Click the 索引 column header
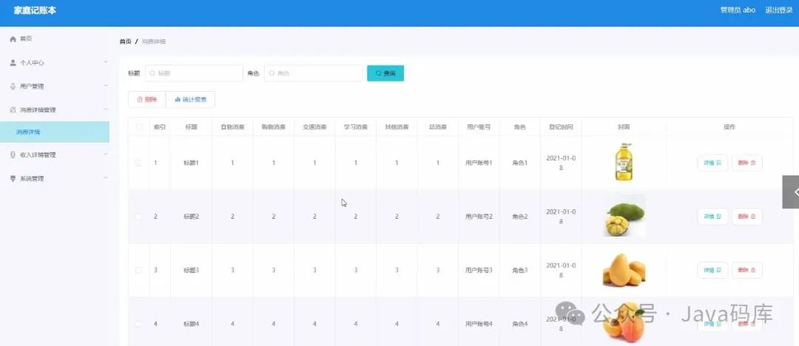This screenshot has width=799, height=346. [x=160, y=127]
